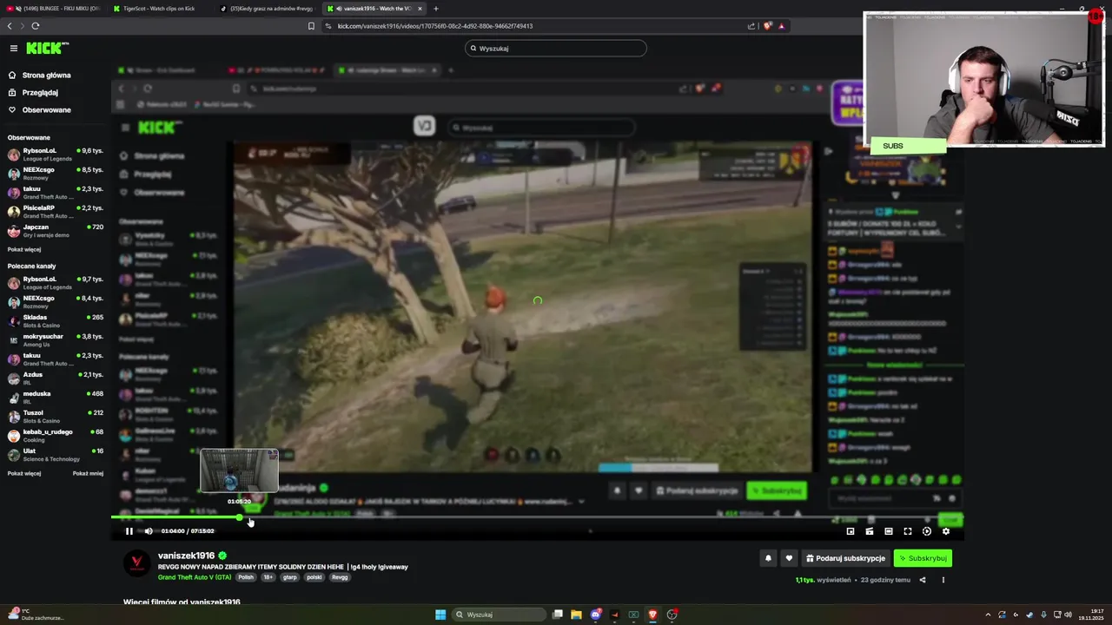Open the Japczan channel in the sidebar
The width and height of the screenshot is (1112, 625).
[56, 230]
